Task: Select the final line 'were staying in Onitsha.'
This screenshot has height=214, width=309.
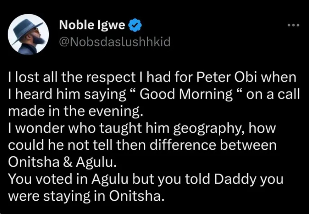Action: pyautogui.click(x=86, y=196)
